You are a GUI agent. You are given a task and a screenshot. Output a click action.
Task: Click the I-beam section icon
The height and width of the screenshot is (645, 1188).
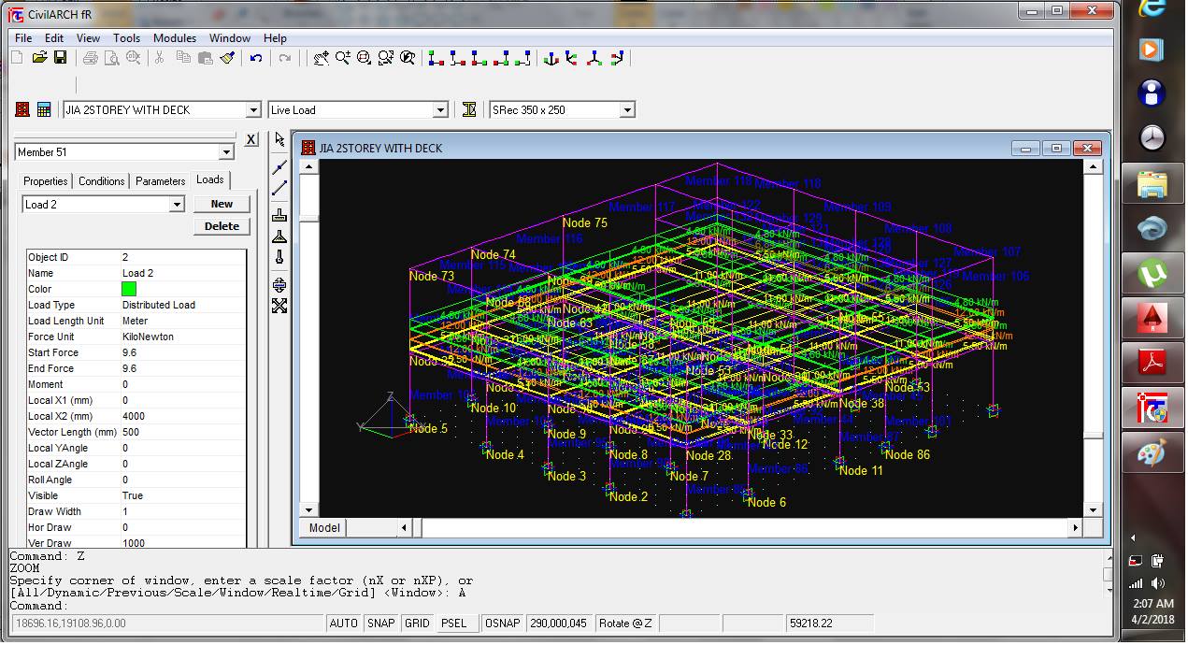click(x=469, y=110)
